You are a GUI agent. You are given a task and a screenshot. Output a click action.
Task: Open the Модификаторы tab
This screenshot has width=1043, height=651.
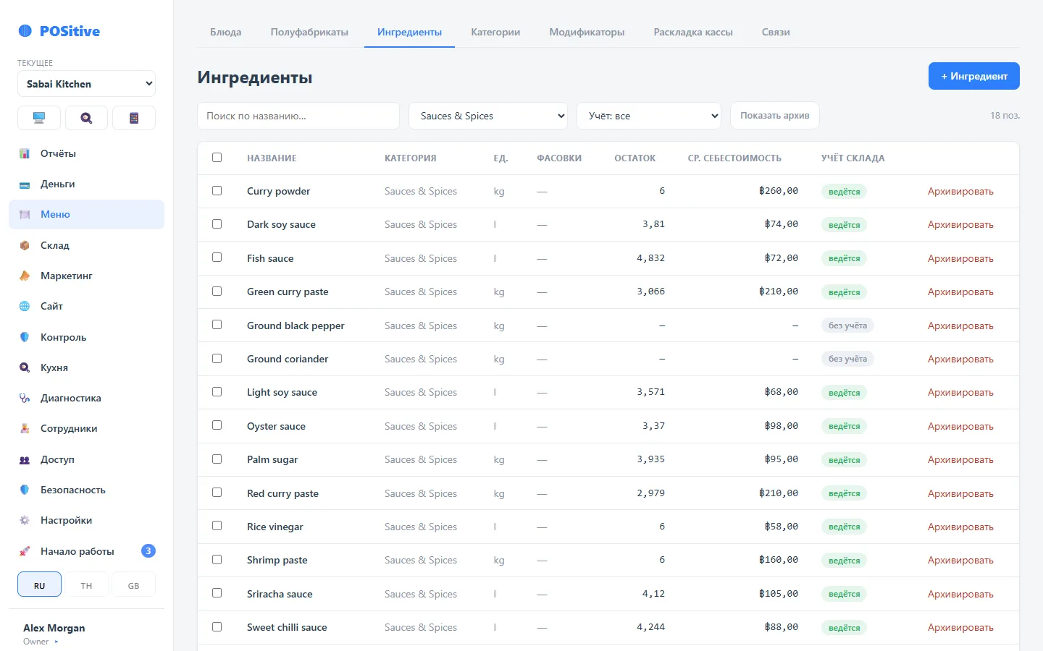(587, 32)
